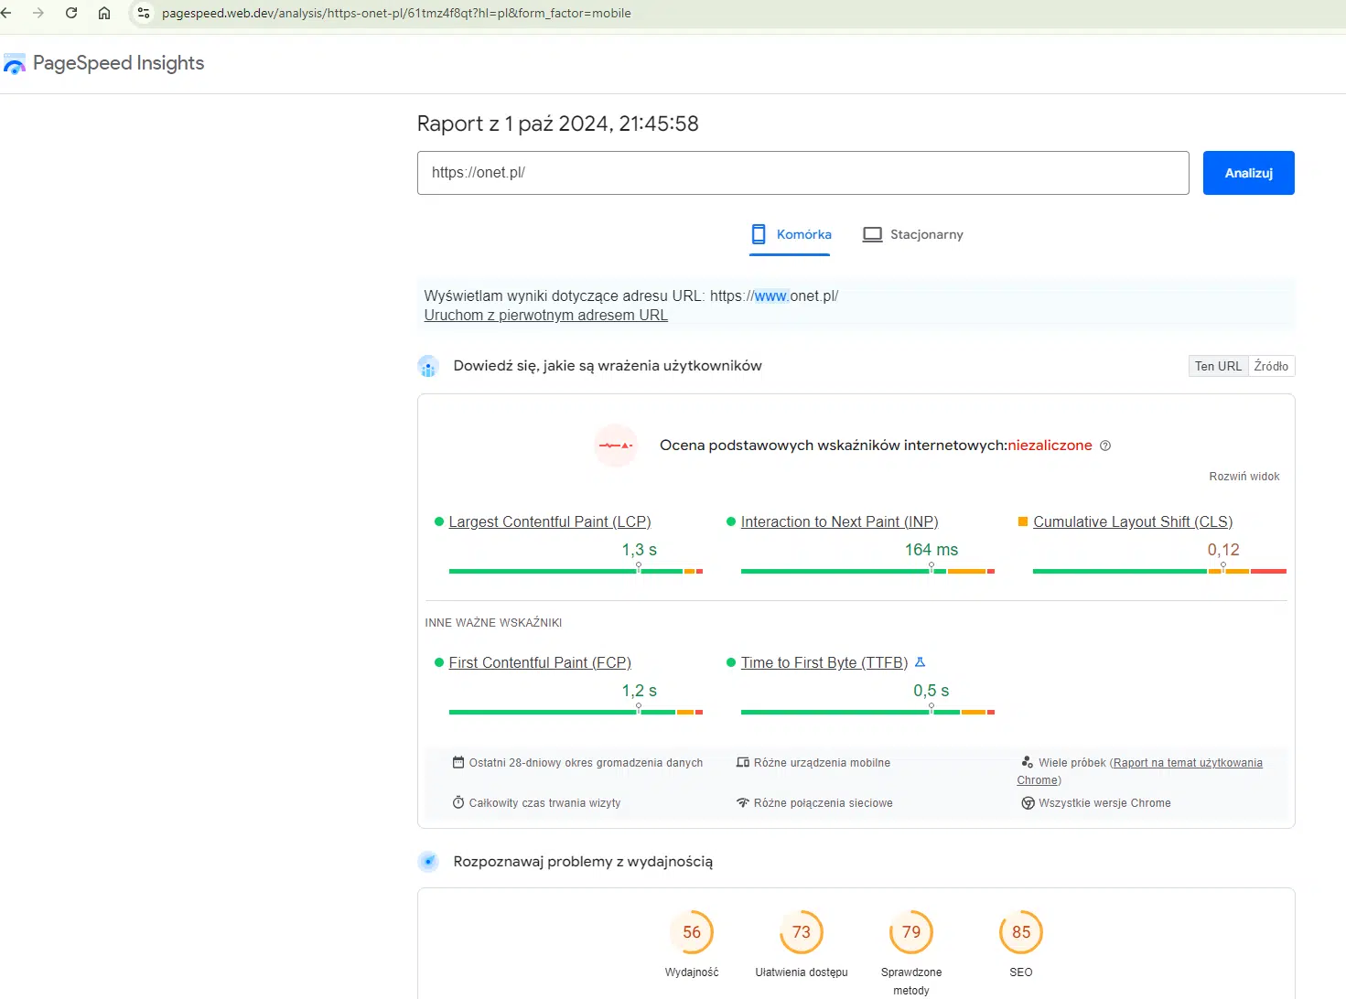Click the Sprawdzone metody score gauge 79
Viewport: 1346px width, 999px height.
[911, 932]
